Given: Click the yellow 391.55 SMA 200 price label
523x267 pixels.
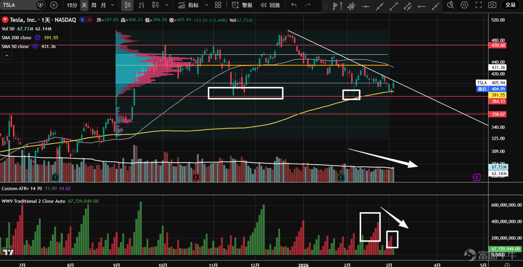Looking at the screenshot, I should pos(498,95).
